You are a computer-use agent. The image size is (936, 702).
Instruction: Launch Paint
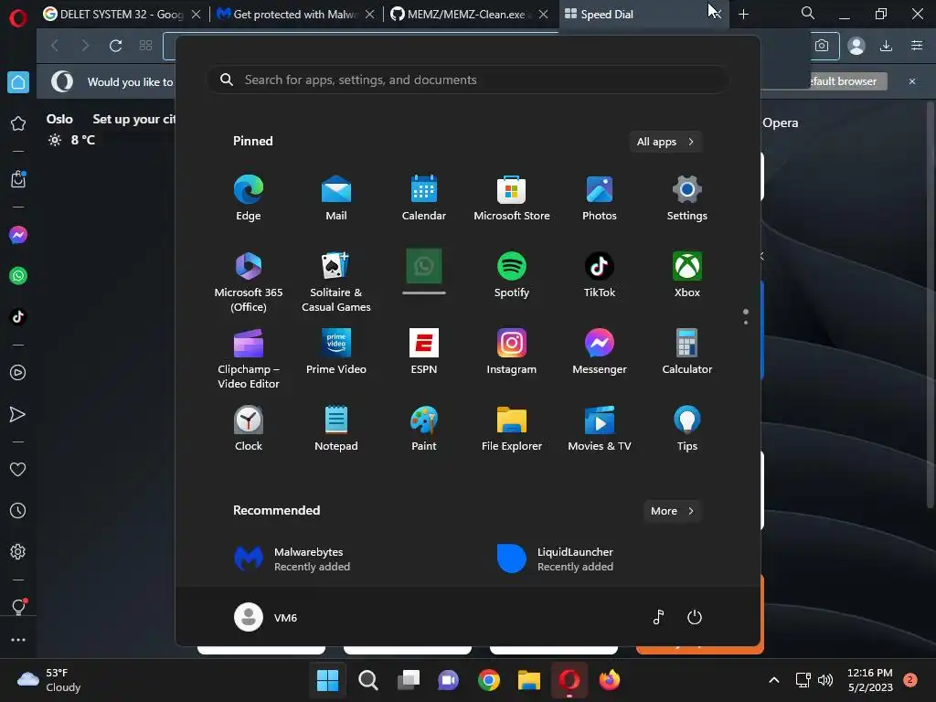click(424, 429)
